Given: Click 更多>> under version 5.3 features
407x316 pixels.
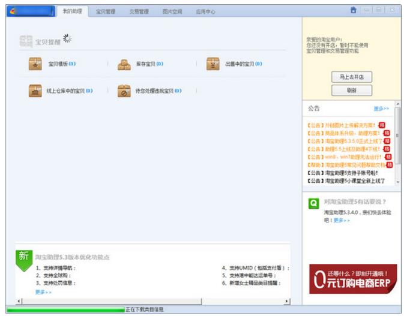Looking at the screenshot, I should (43, 291).
